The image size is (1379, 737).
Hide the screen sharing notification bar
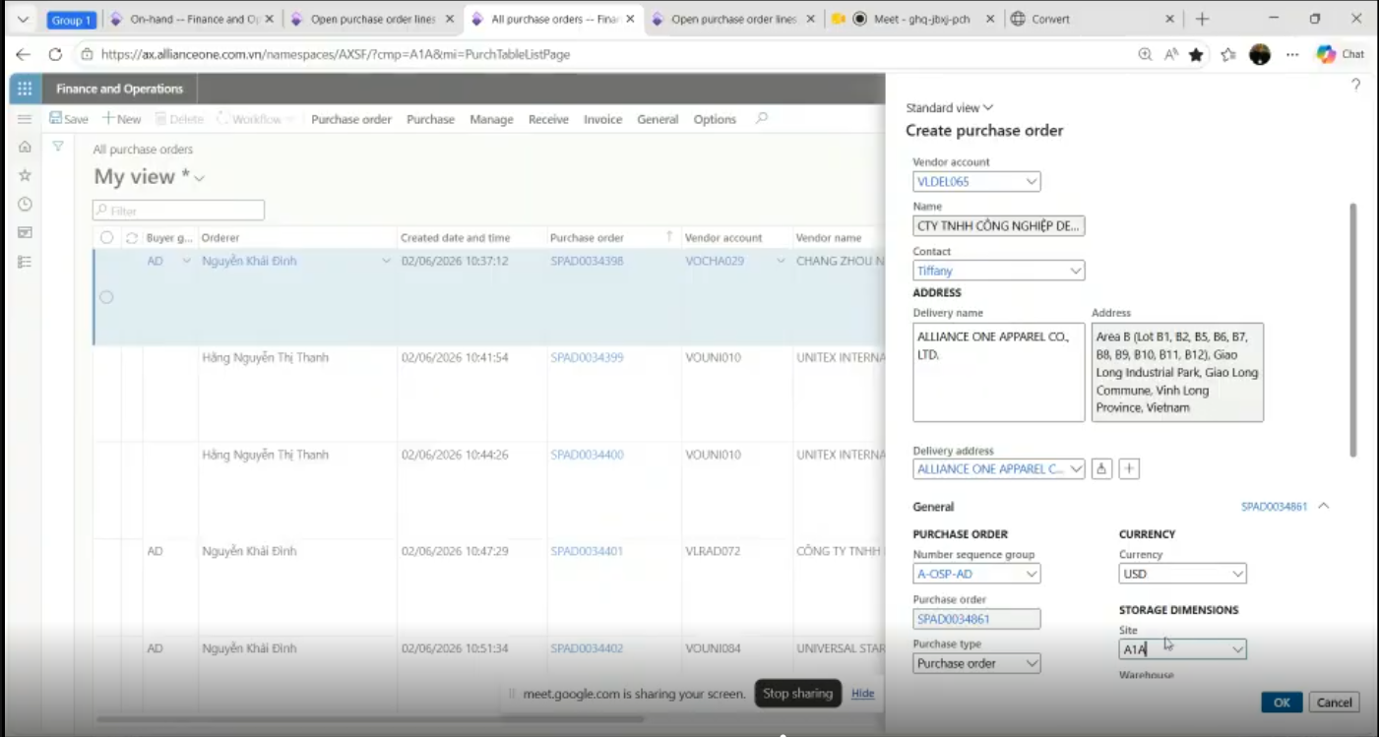[x=862, y=694]
